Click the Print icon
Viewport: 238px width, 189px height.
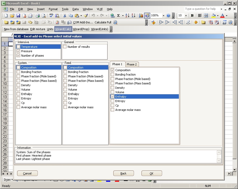click(38, 15)
